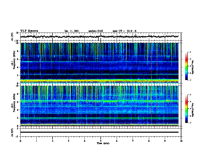Click time axis tick label "3"
The width and height of the screenshot is (204, 158).
pyautogui.click(x=69, y=141)
